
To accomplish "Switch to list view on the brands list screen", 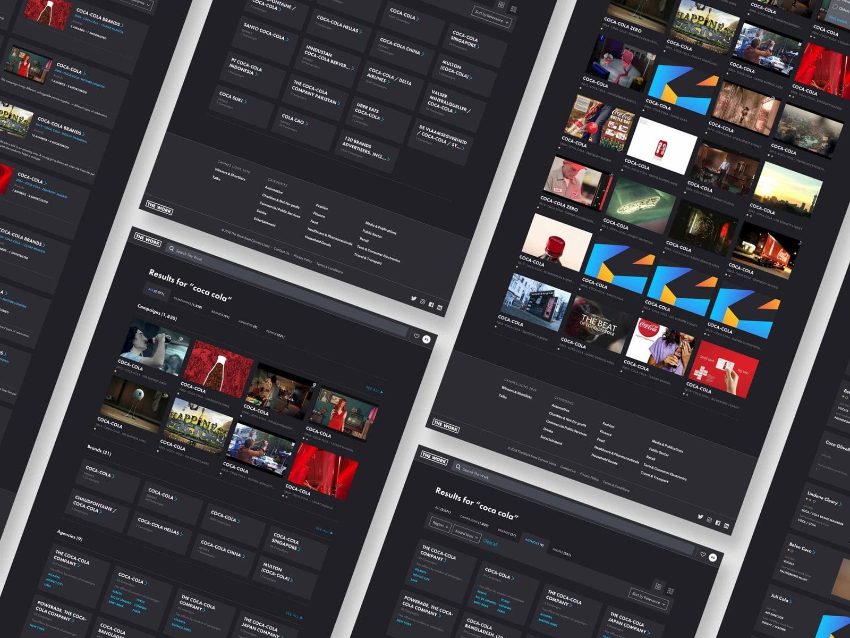I will 514,9.
